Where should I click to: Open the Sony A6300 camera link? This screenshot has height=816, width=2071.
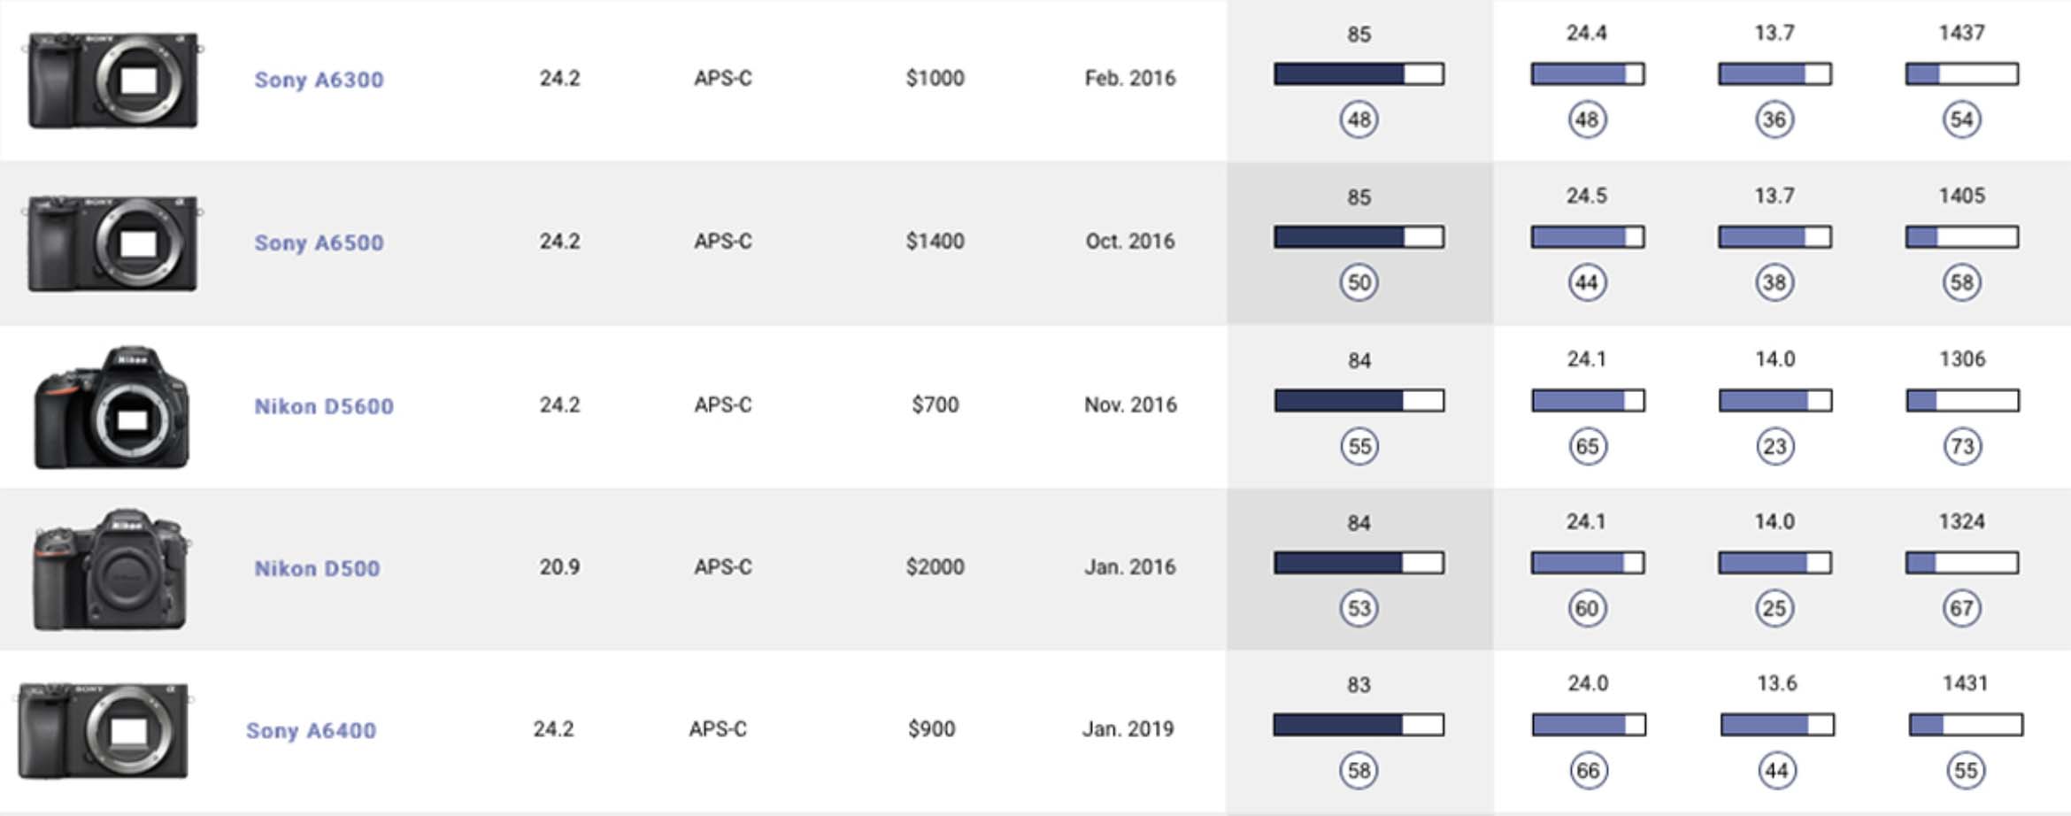319,80
